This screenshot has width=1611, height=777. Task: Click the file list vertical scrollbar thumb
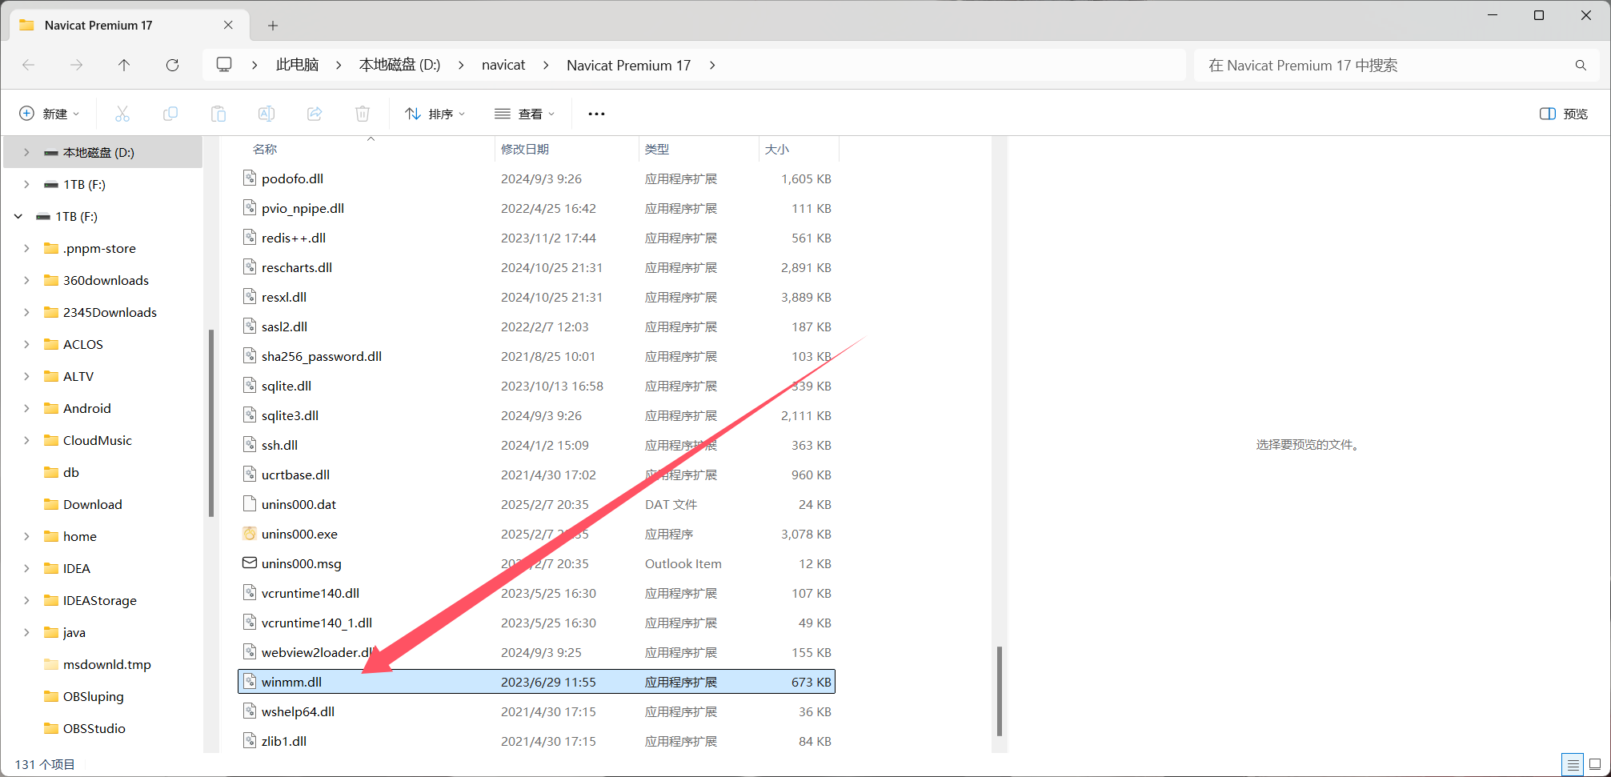[x=999, y=691]
